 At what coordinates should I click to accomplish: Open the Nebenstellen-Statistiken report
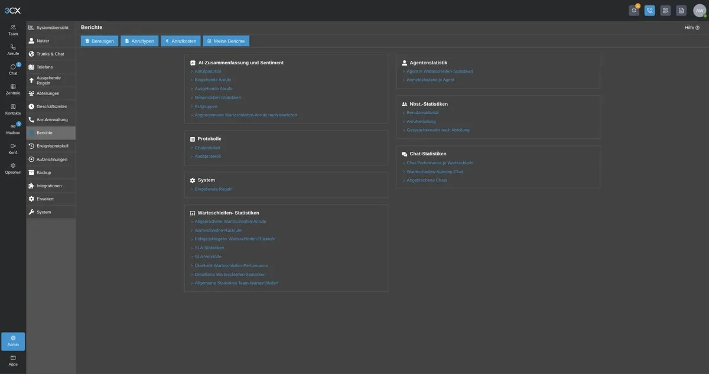[x=218, y=97]
